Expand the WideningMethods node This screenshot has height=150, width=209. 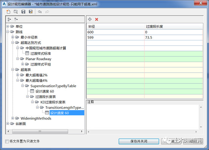(x=13, y=118)
